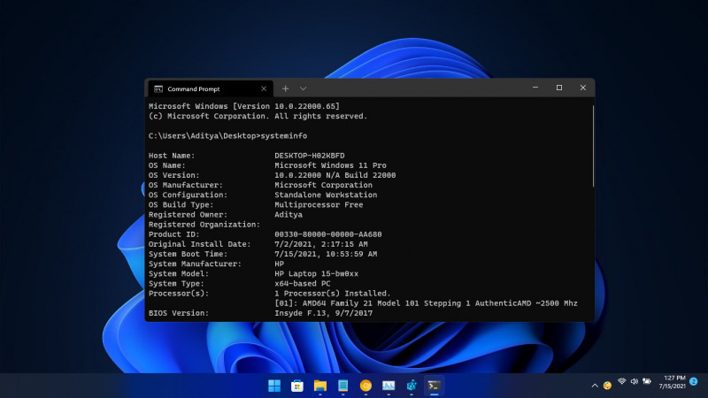Click the '(c) Microsoft Corporation. All rights reserved.' line
Screen dimensions: 708x398
click(258, 117)
